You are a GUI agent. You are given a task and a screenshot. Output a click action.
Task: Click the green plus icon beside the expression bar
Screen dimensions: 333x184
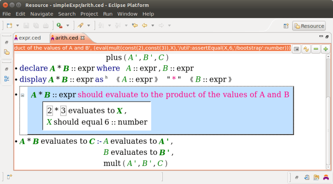coord(326,49)
